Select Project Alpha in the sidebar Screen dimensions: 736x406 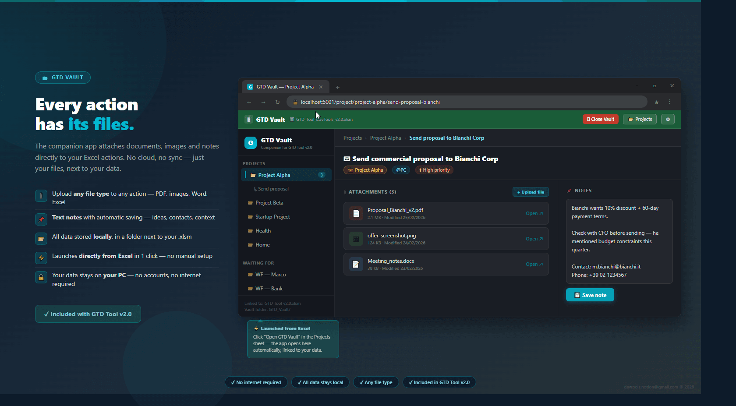(x=274, y=175)
